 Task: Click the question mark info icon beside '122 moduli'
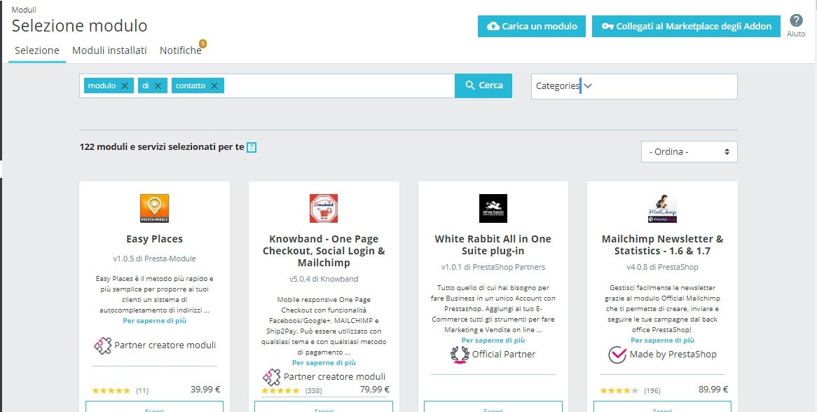click(x=252, y=147)
